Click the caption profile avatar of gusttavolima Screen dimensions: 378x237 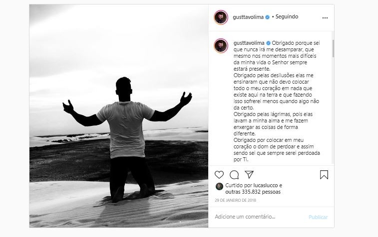221,45
